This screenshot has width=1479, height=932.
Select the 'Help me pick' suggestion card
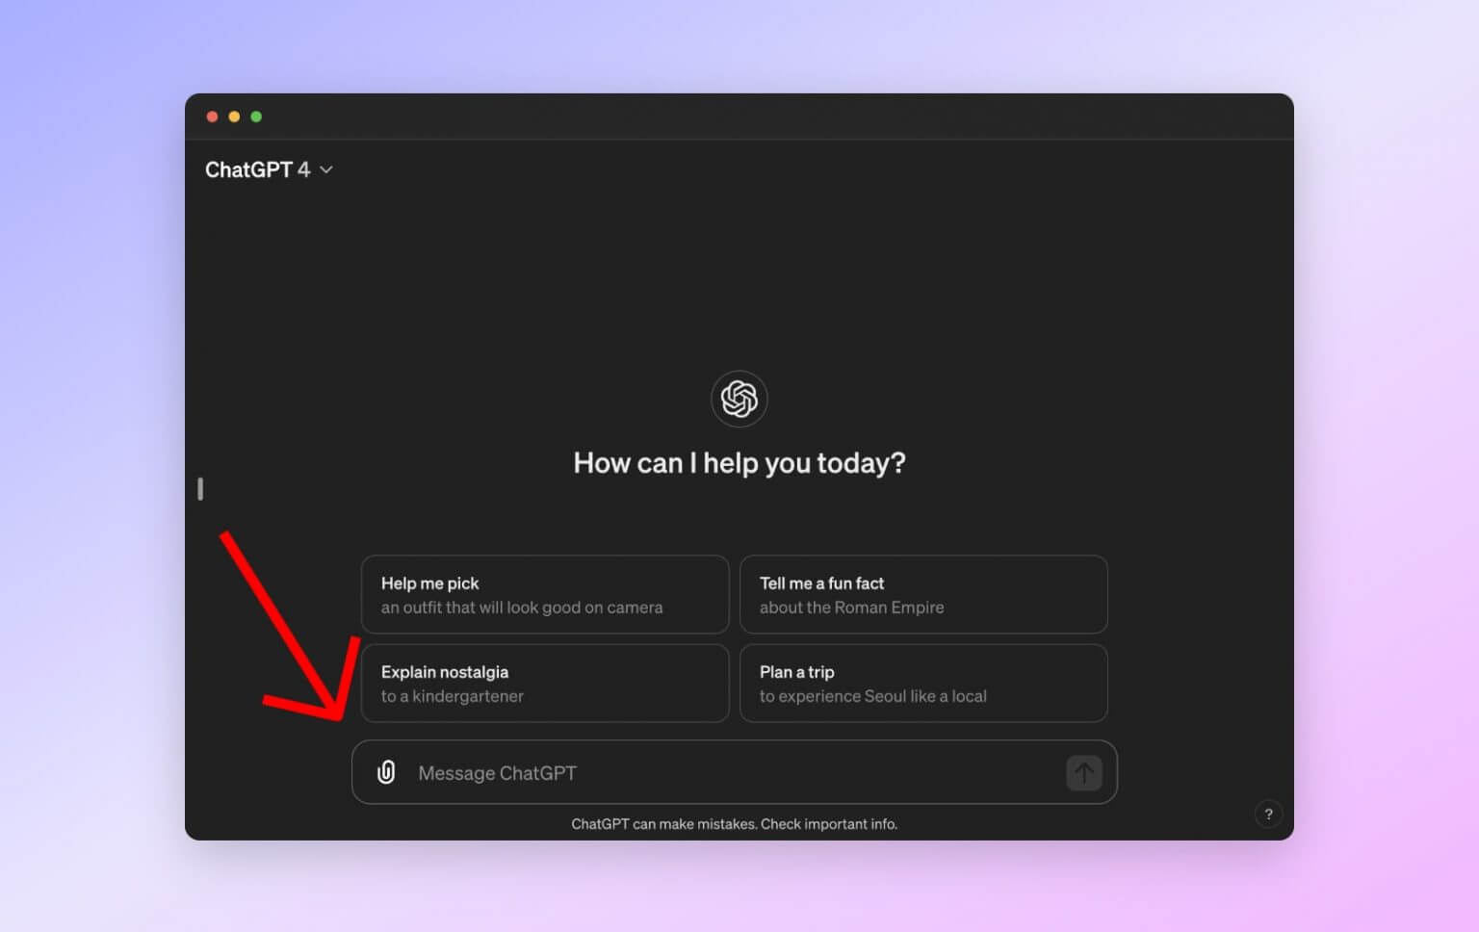tap(544, 594)
